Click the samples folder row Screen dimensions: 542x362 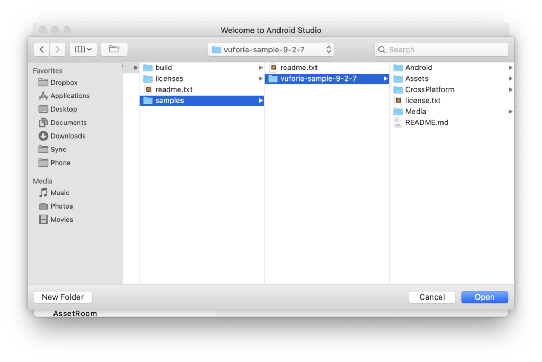coord(202,101)
